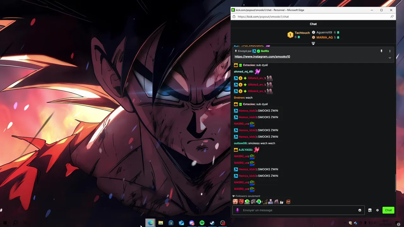404x227 pixels.
Task: Unpin the pinned BotRix message
Action: pyautogui.click(x=381, y=51)
